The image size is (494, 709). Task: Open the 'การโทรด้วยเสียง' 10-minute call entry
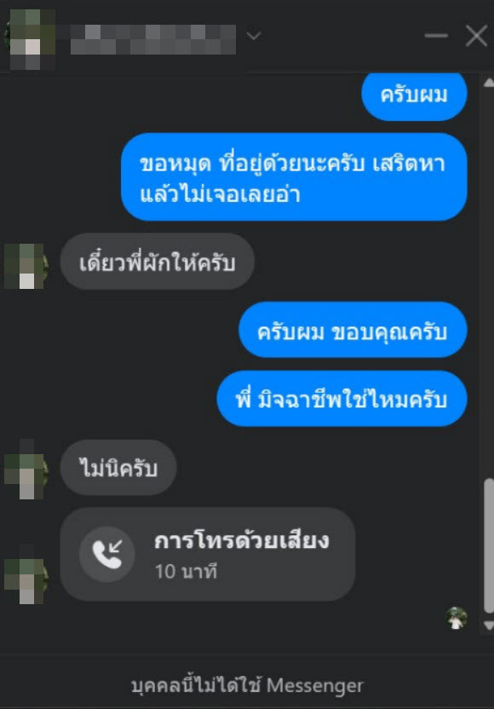click(x=208, y=555)
